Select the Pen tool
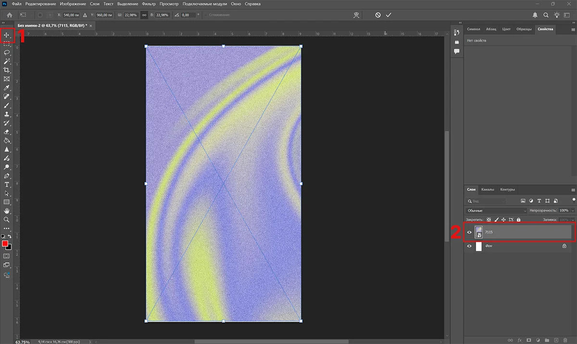 7,176
